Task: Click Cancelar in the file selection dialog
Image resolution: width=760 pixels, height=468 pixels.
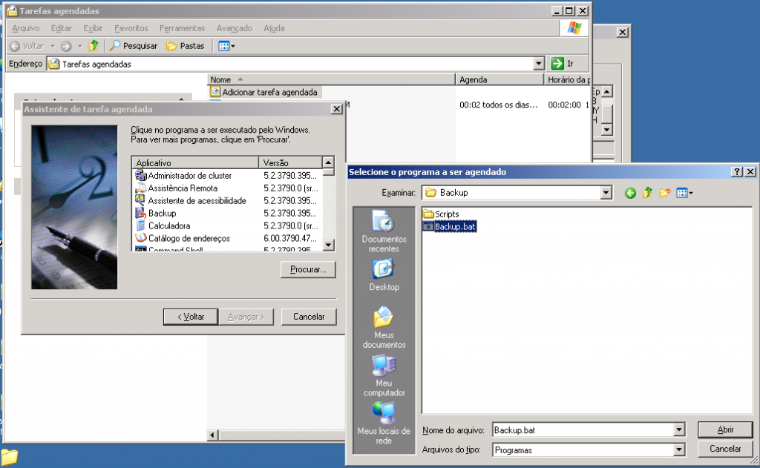Action: [x=725, y=449]
